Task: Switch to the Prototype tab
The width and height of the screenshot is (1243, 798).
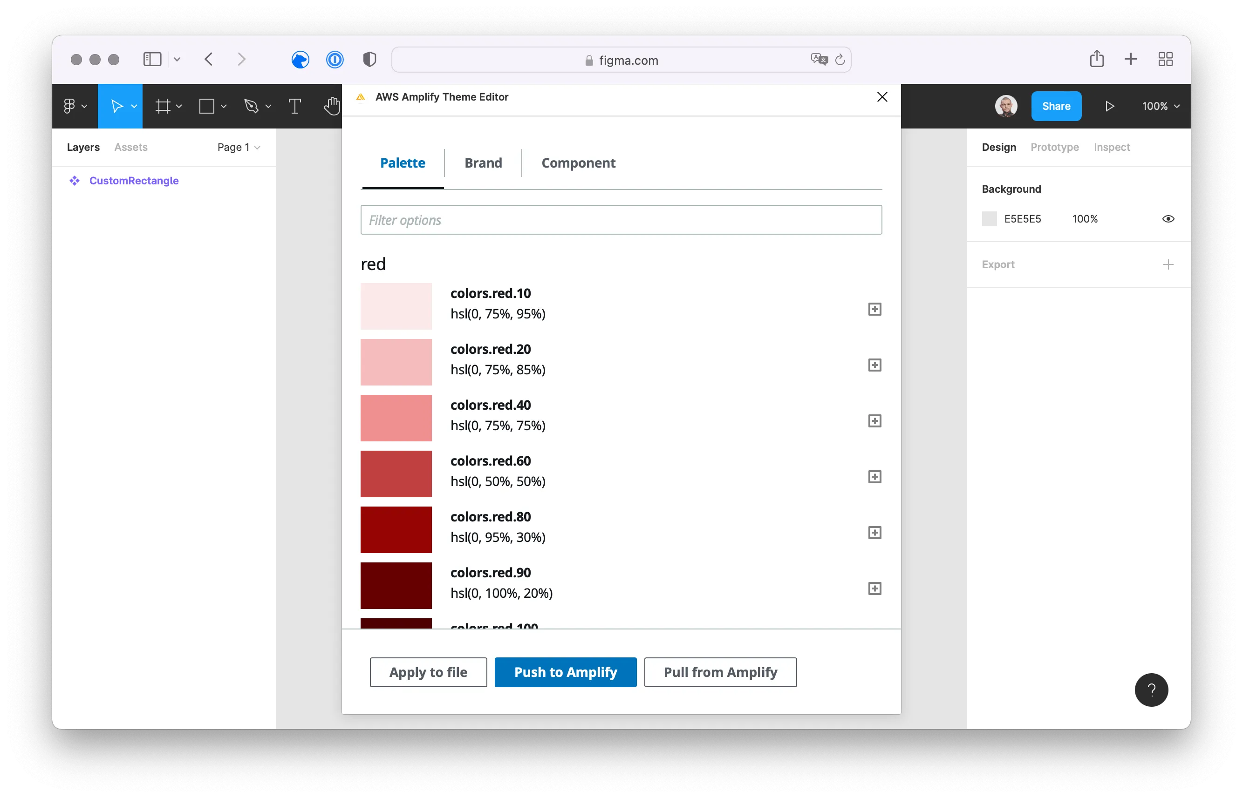Action: (1054, 147)
